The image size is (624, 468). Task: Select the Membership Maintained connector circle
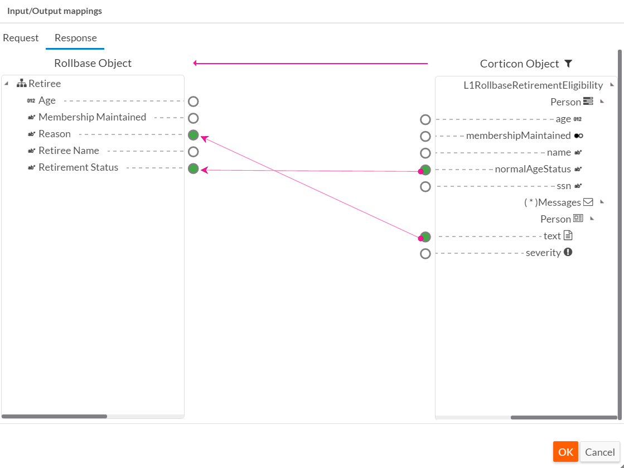tap(193, 118)
